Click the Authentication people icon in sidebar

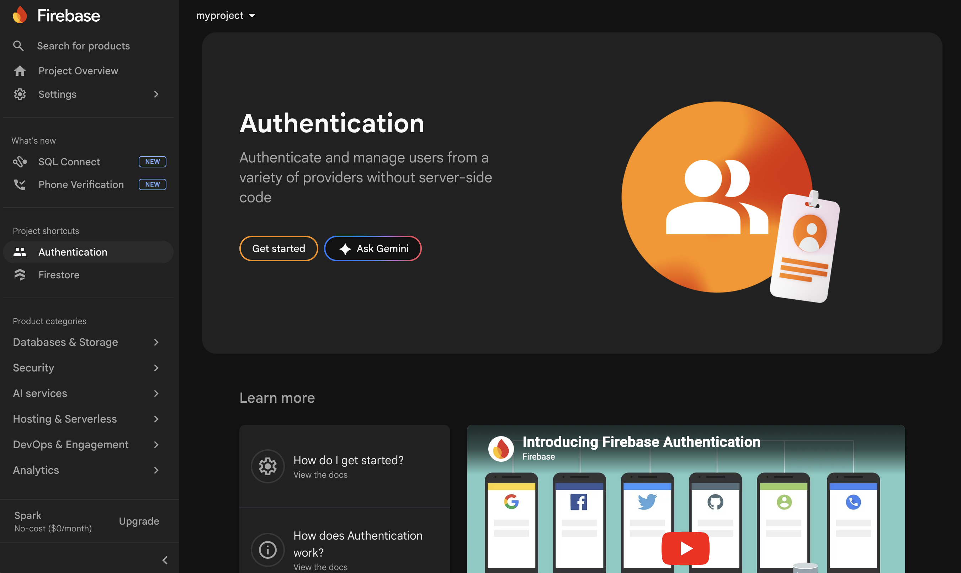[20, 252]
